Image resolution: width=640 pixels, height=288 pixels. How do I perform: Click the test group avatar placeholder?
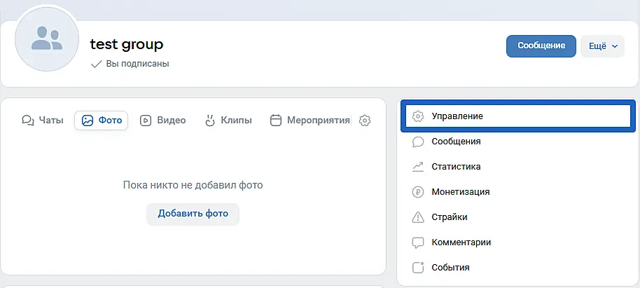(47, 39)
